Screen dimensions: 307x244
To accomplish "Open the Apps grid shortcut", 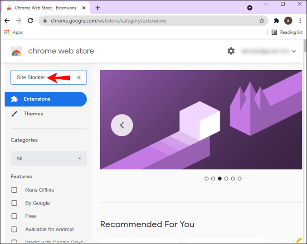I will [13, 32].
